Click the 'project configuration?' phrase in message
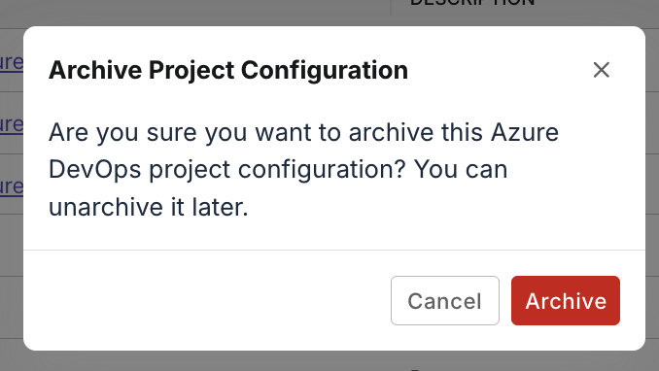 (277, 171)
